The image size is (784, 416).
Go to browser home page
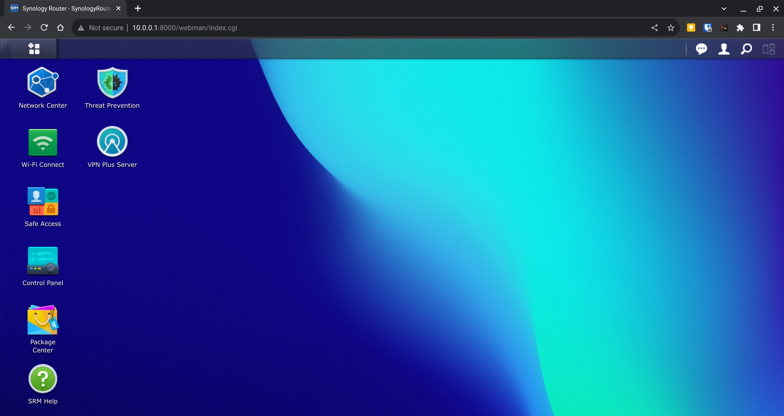[x=60, y=27]
